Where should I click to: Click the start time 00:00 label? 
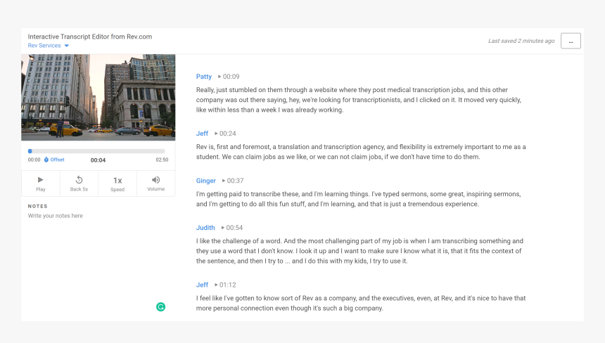(34, 160)
